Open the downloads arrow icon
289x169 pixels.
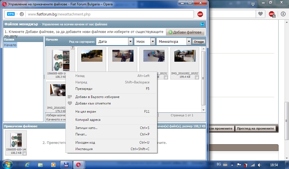283,14
